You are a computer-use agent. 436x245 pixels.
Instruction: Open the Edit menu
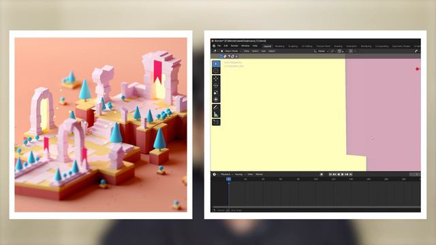[225, 46]
